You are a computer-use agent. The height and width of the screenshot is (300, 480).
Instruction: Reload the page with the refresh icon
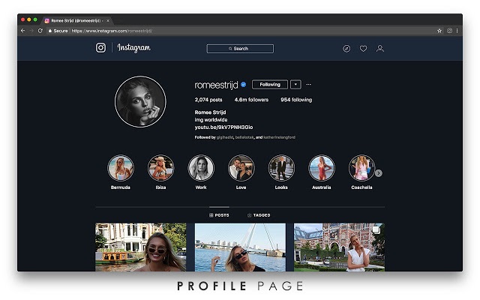40,31
